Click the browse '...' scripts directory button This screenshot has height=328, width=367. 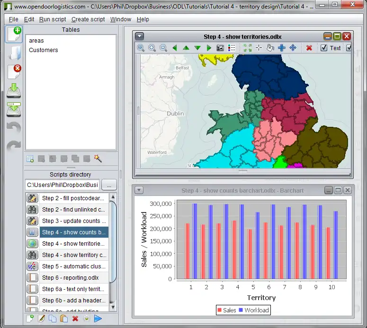pyautogui.click(x=109, y=185)
